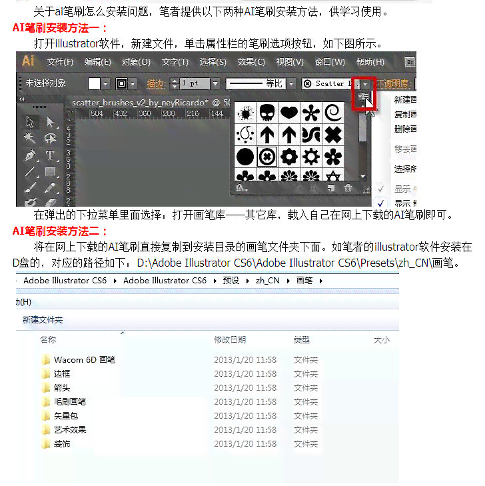Pick the wave pattern brush
The height and width of the screenshot is (486, 485).
click(x=311, y=135)
